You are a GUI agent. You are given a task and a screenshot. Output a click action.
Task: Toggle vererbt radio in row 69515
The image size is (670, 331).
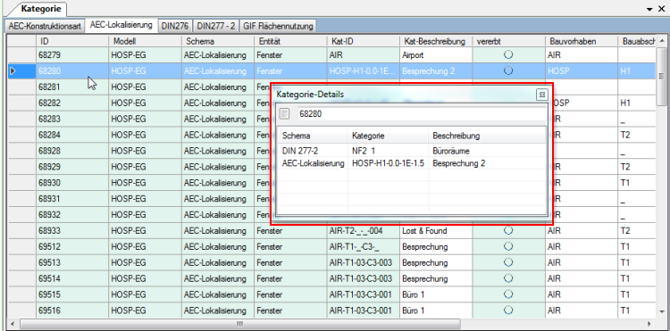click(508, 294)
